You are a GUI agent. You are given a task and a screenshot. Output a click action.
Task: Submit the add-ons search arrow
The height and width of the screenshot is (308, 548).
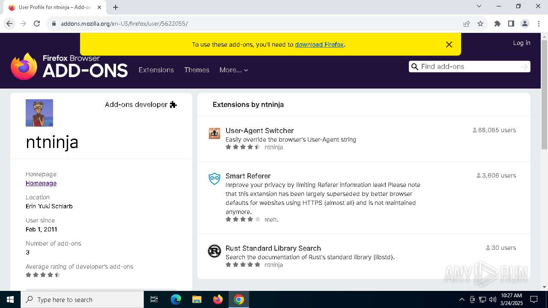pos(524,67)
